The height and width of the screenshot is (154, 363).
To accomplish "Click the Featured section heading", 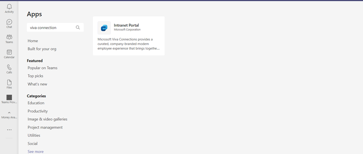I will click(35, 61).
